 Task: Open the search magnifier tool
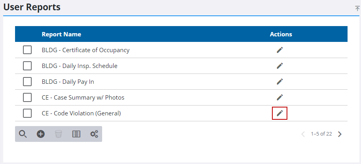pyautogui.click(x=23, y=134)
